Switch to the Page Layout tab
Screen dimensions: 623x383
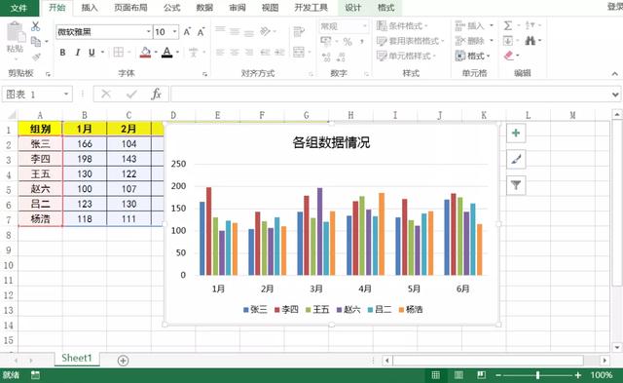(130, 8)
